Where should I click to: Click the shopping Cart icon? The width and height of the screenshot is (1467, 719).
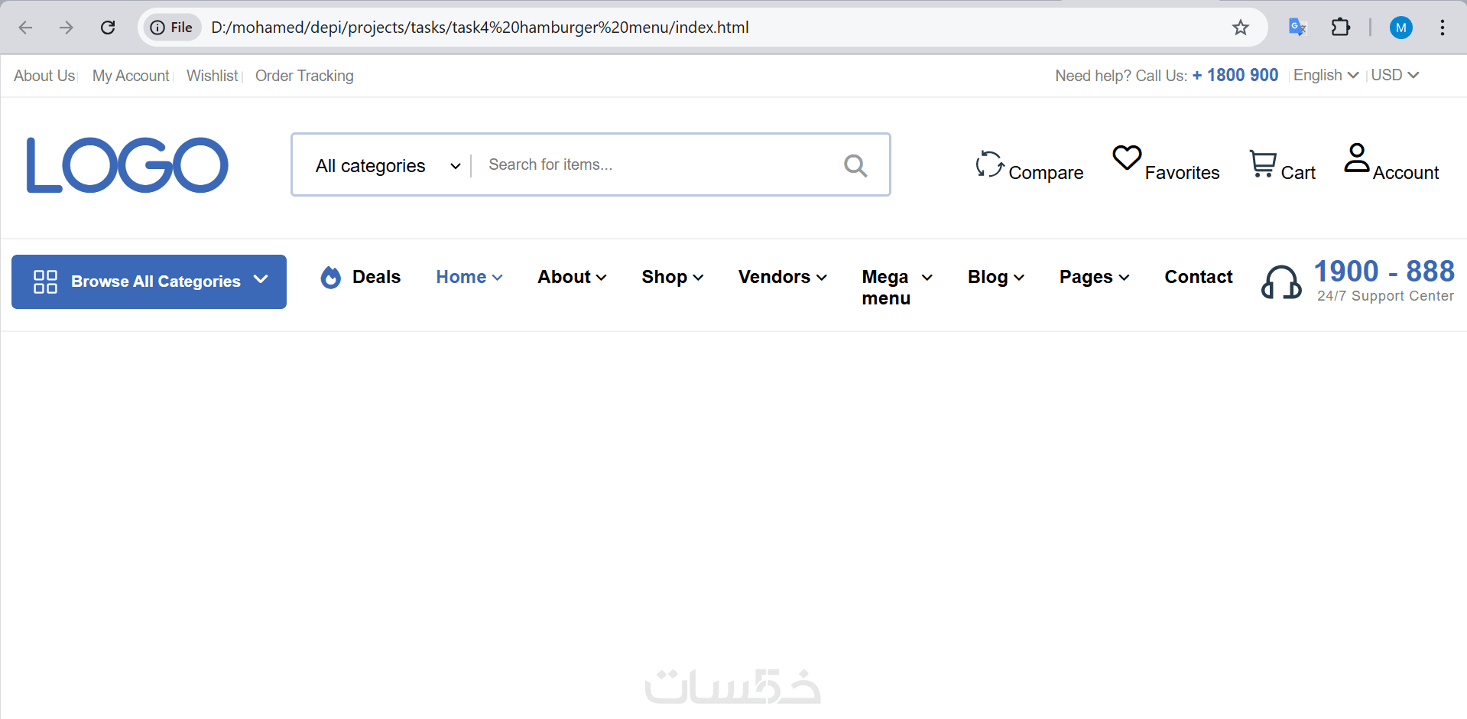[x=1263, y=163]
